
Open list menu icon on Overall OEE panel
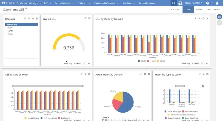pos(89,63)
